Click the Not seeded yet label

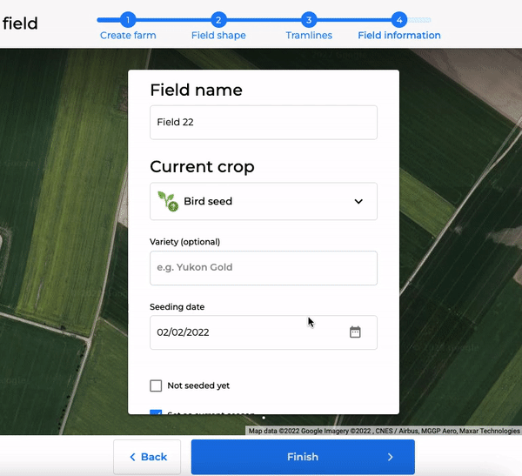pyautogui.click(x=198, y=385)
